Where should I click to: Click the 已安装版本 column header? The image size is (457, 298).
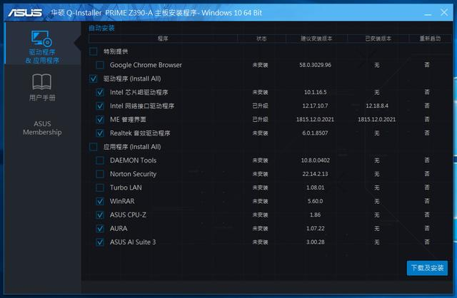[378, 38]
